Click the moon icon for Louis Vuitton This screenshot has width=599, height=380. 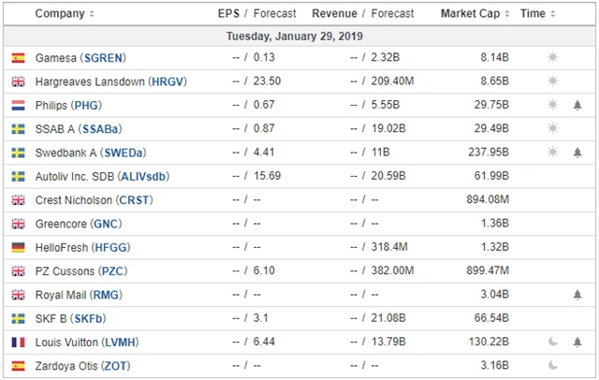click(553, 342)
